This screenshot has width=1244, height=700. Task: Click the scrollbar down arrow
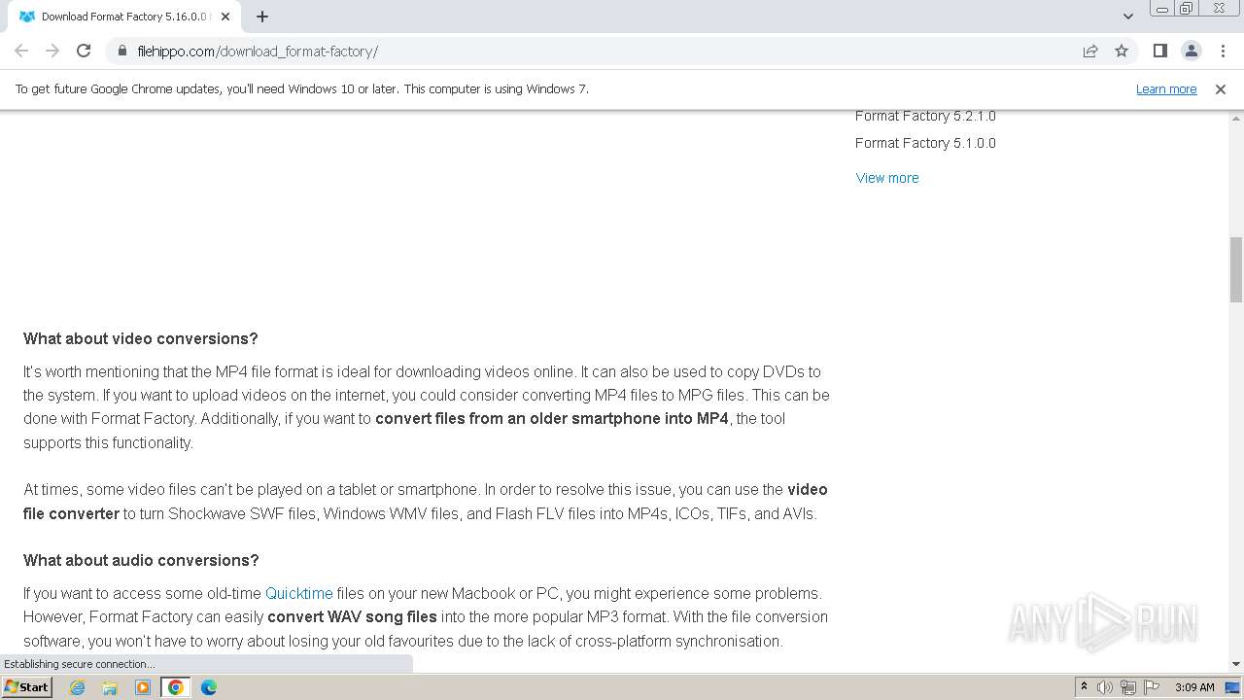[1236, 664]
